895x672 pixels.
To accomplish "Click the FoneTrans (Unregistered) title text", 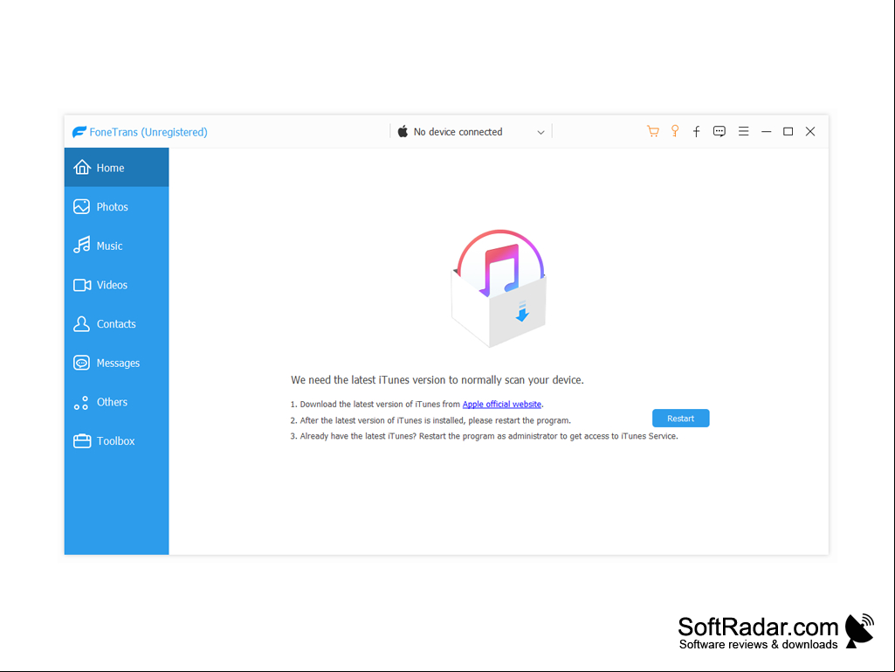I will pos(148,132).
